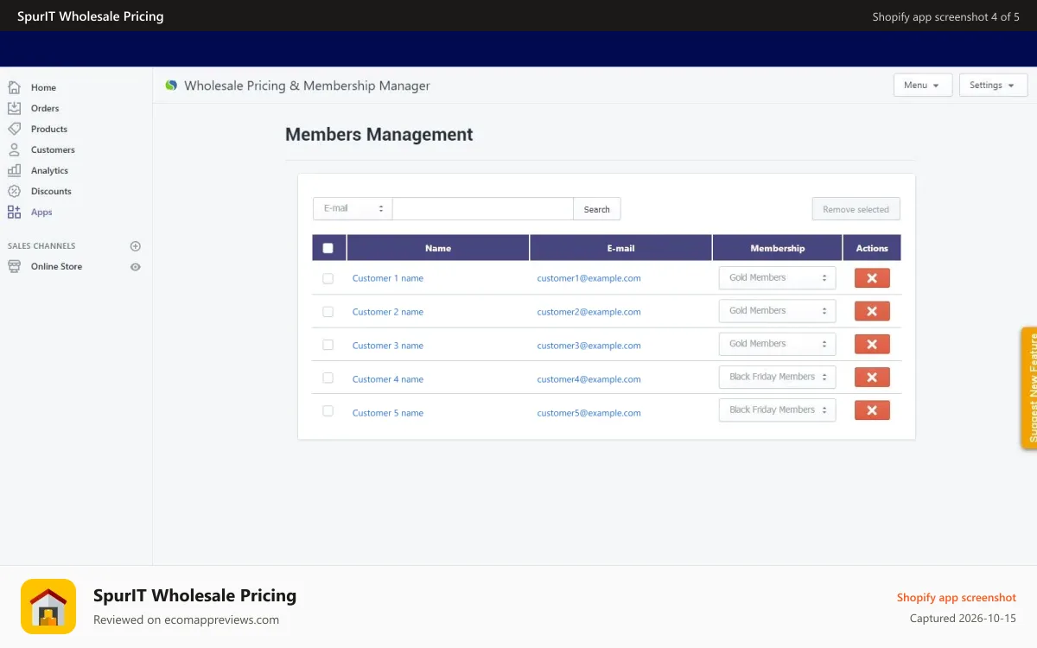Click the Products tag icon
This screenshot has width=1037, height=648.
coord(14,129)
